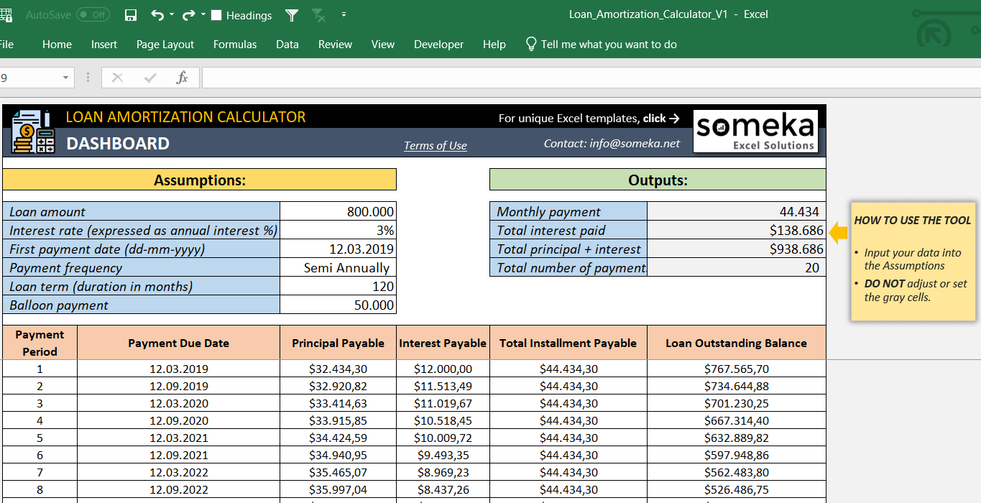Click the Someka Excel Solutions logo
Image resolution: width=981 pixels, height=503 pixels.
click(x=756, y=131)
